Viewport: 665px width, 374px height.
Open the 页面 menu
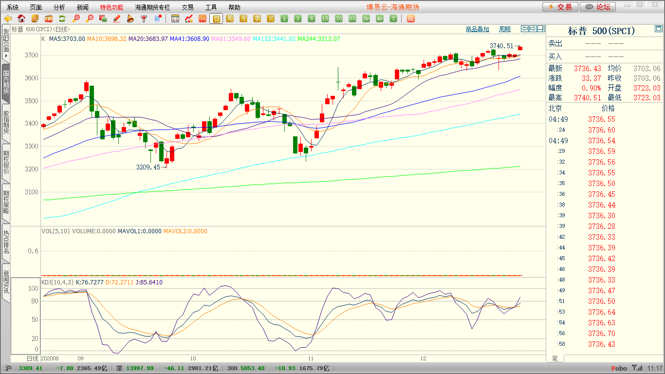36,7
